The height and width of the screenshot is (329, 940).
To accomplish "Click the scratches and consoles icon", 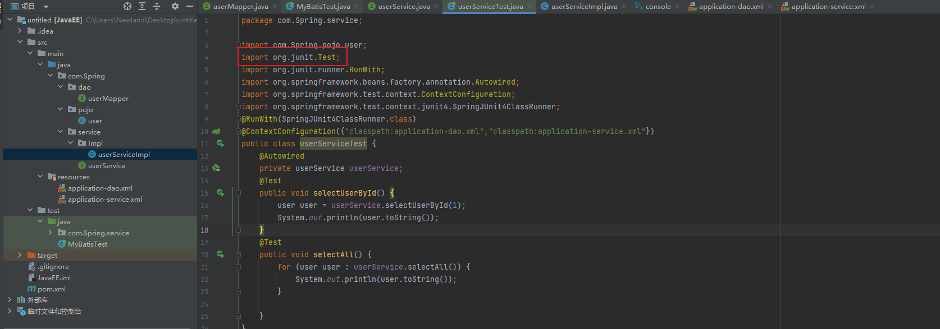I will (x=21, y=311).
